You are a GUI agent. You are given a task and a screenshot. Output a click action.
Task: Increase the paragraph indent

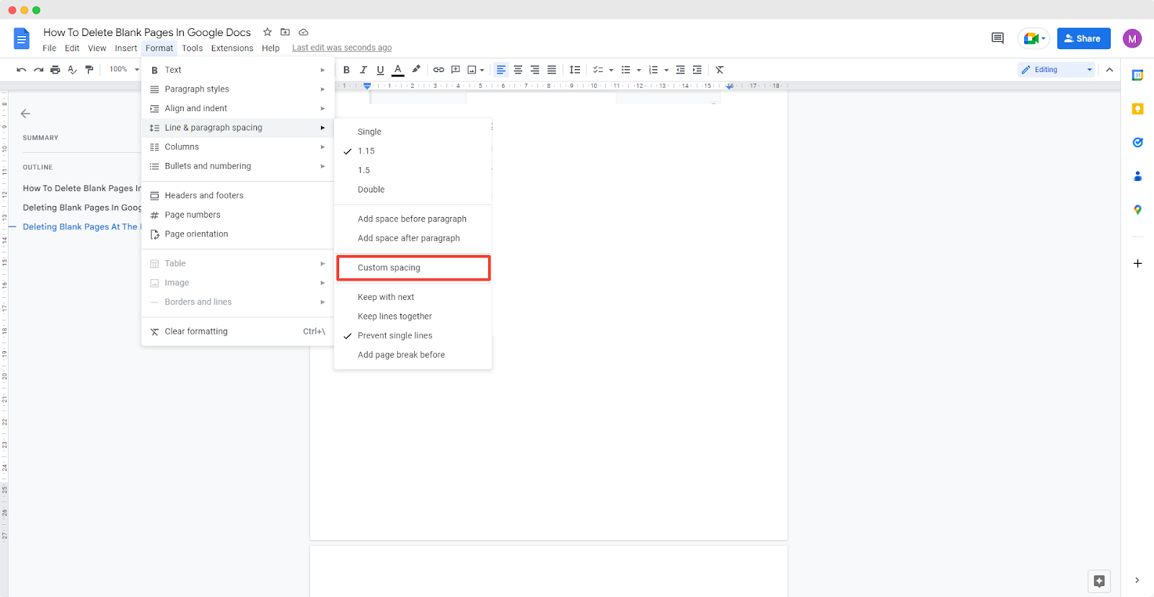point(697,70)
